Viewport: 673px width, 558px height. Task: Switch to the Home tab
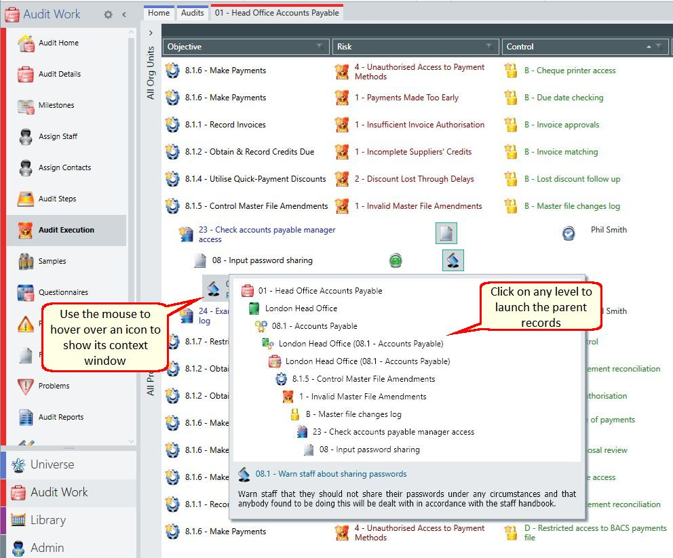159,13
